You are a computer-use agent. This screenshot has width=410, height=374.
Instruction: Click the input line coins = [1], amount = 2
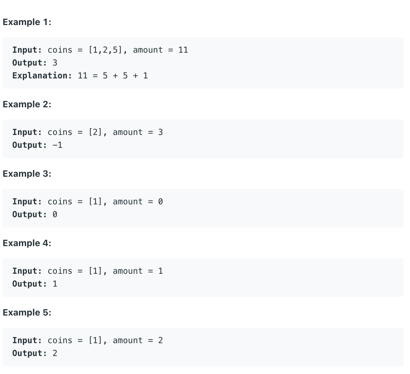click(x=88, y=341)
